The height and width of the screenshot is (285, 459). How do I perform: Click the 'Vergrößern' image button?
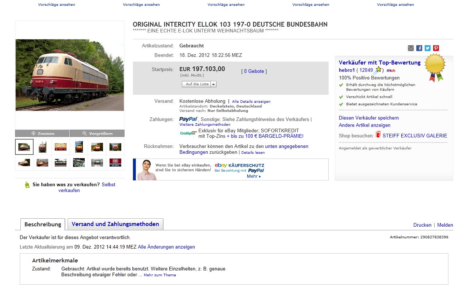click(x=97, y=133)
